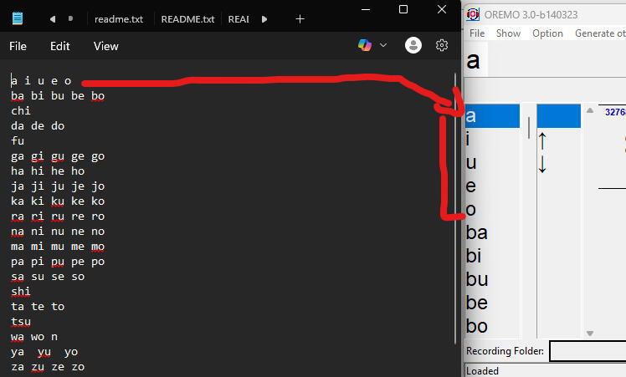Open Notepad's Edit menu
This screenshot has width=626, height=377.
pyautogui.click(x=60, y=46)
